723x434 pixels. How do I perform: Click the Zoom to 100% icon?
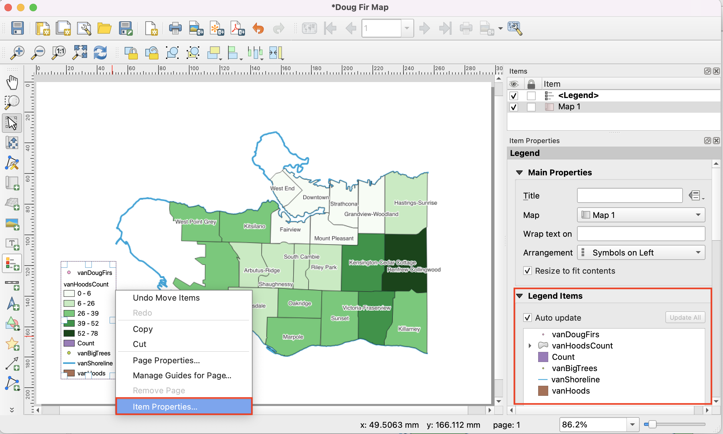pyautogui.click(x=59, y=53)
